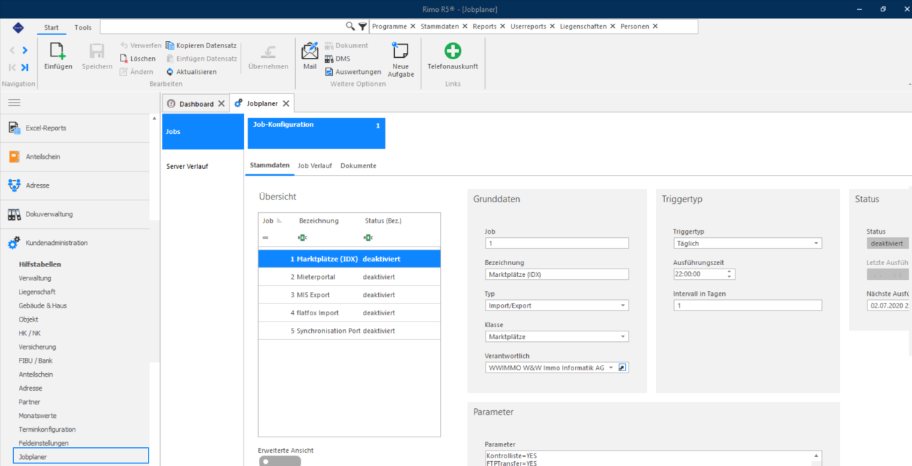Remove the Personen search tag

click(x=655, y=27)
